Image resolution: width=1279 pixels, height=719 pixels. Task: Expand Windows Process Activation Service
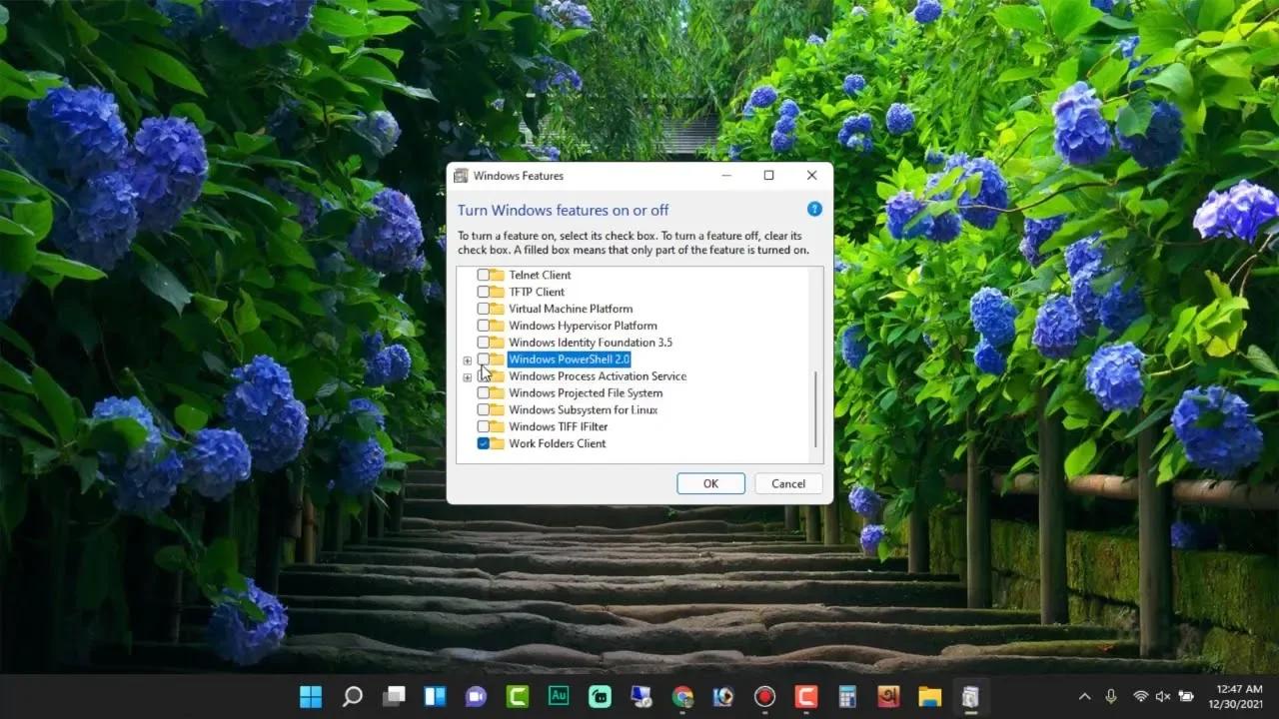467,376
